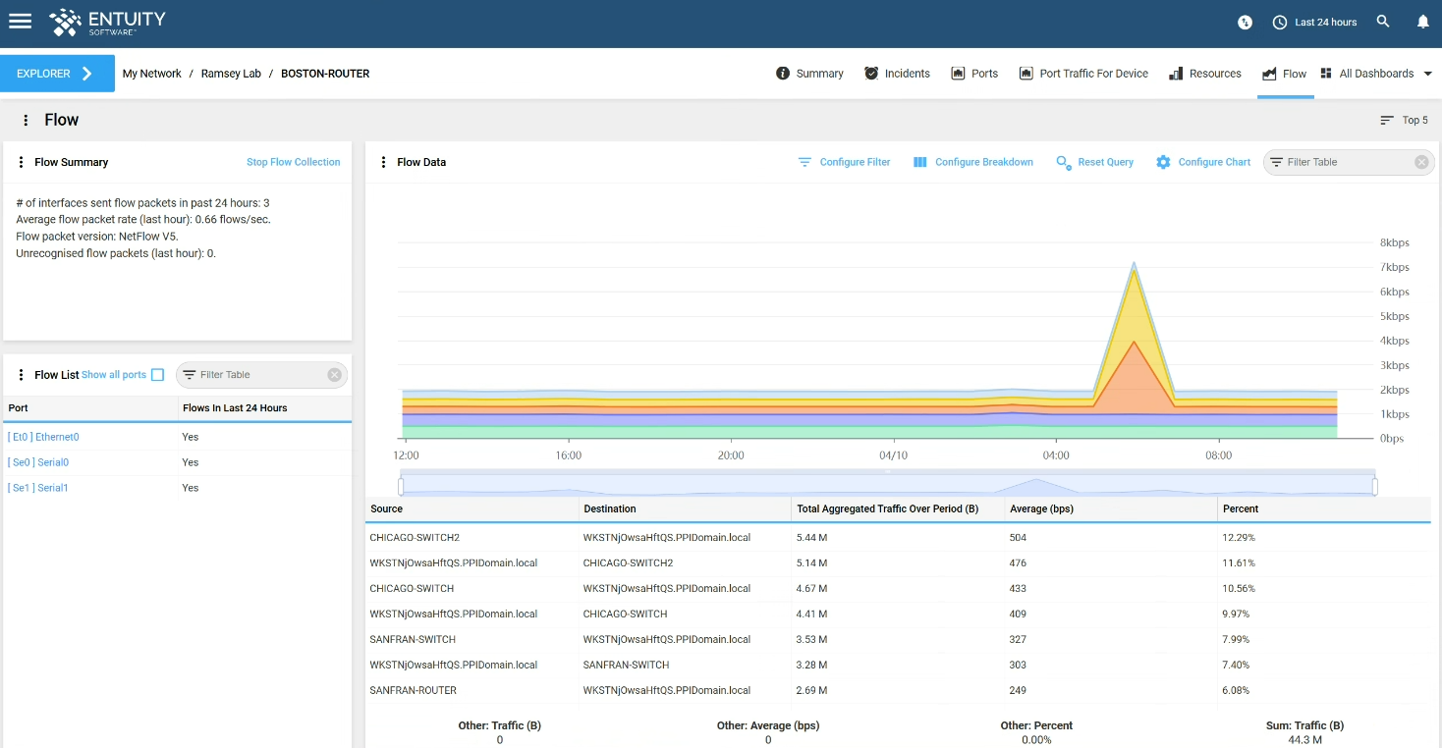Switch to the Incidents tab
The height and width of the screenshot is (748, 1442).
tap(897, 74)
